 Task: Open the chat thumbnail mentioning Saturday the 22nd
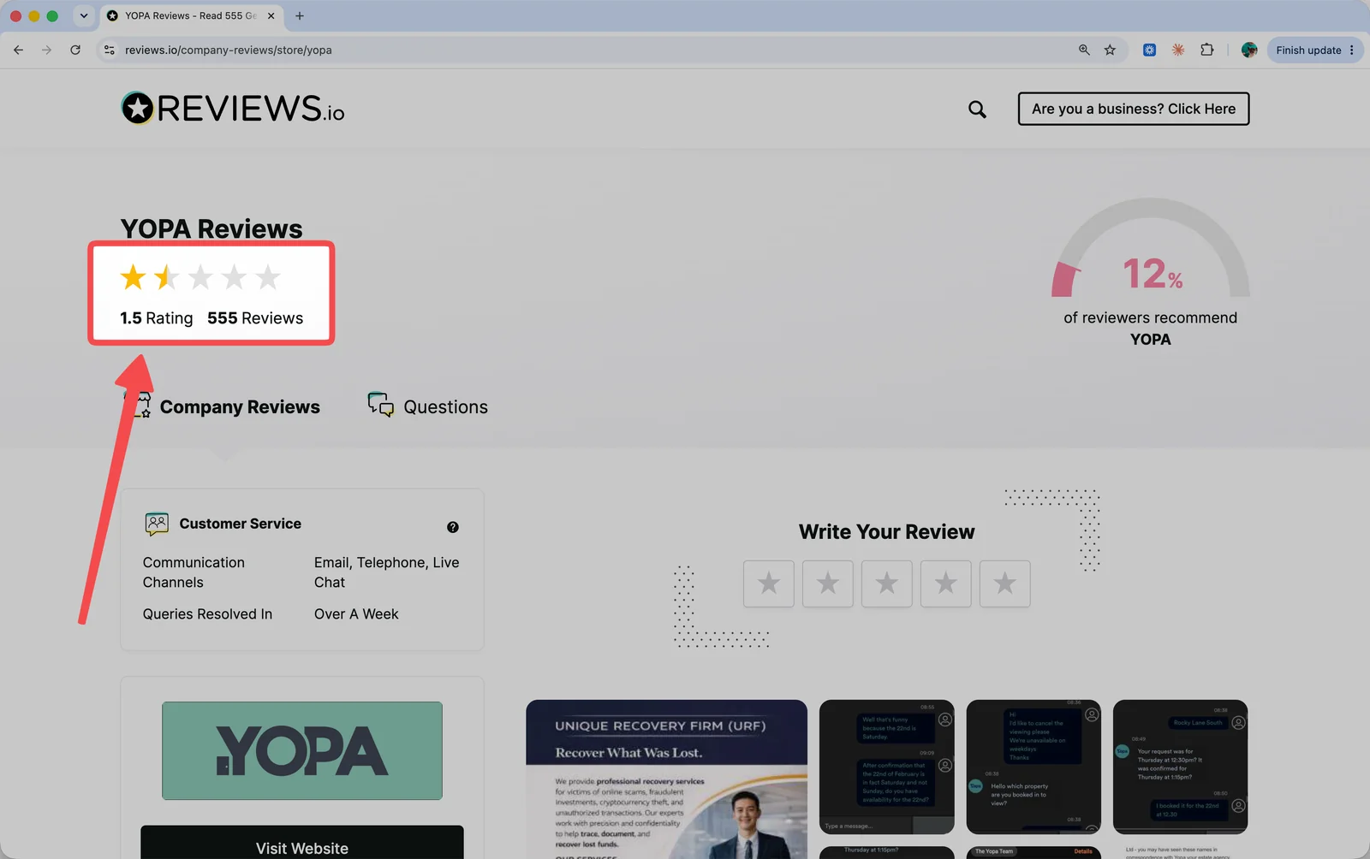coord(886,767)
